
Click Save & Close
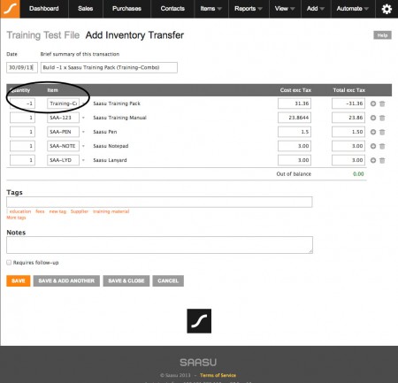point(126,280)
